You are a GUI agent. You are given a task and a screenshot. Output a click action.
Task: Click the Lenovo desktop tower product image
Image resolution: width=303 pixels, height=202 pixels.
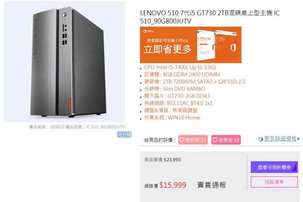[64, 62]
